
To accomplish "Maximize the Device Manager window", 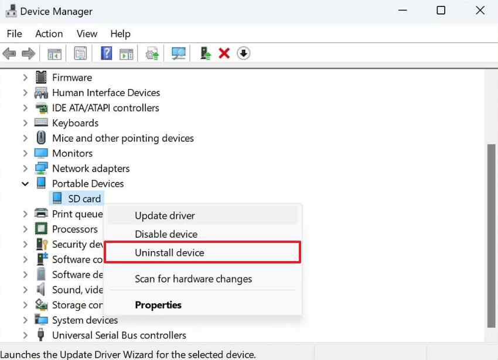I will point(441,11).
